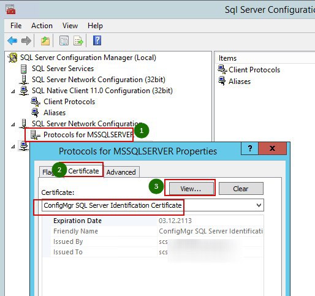Click the Friendly Name value ConfigMgr SQL Server Identificati

click(211, 231)
